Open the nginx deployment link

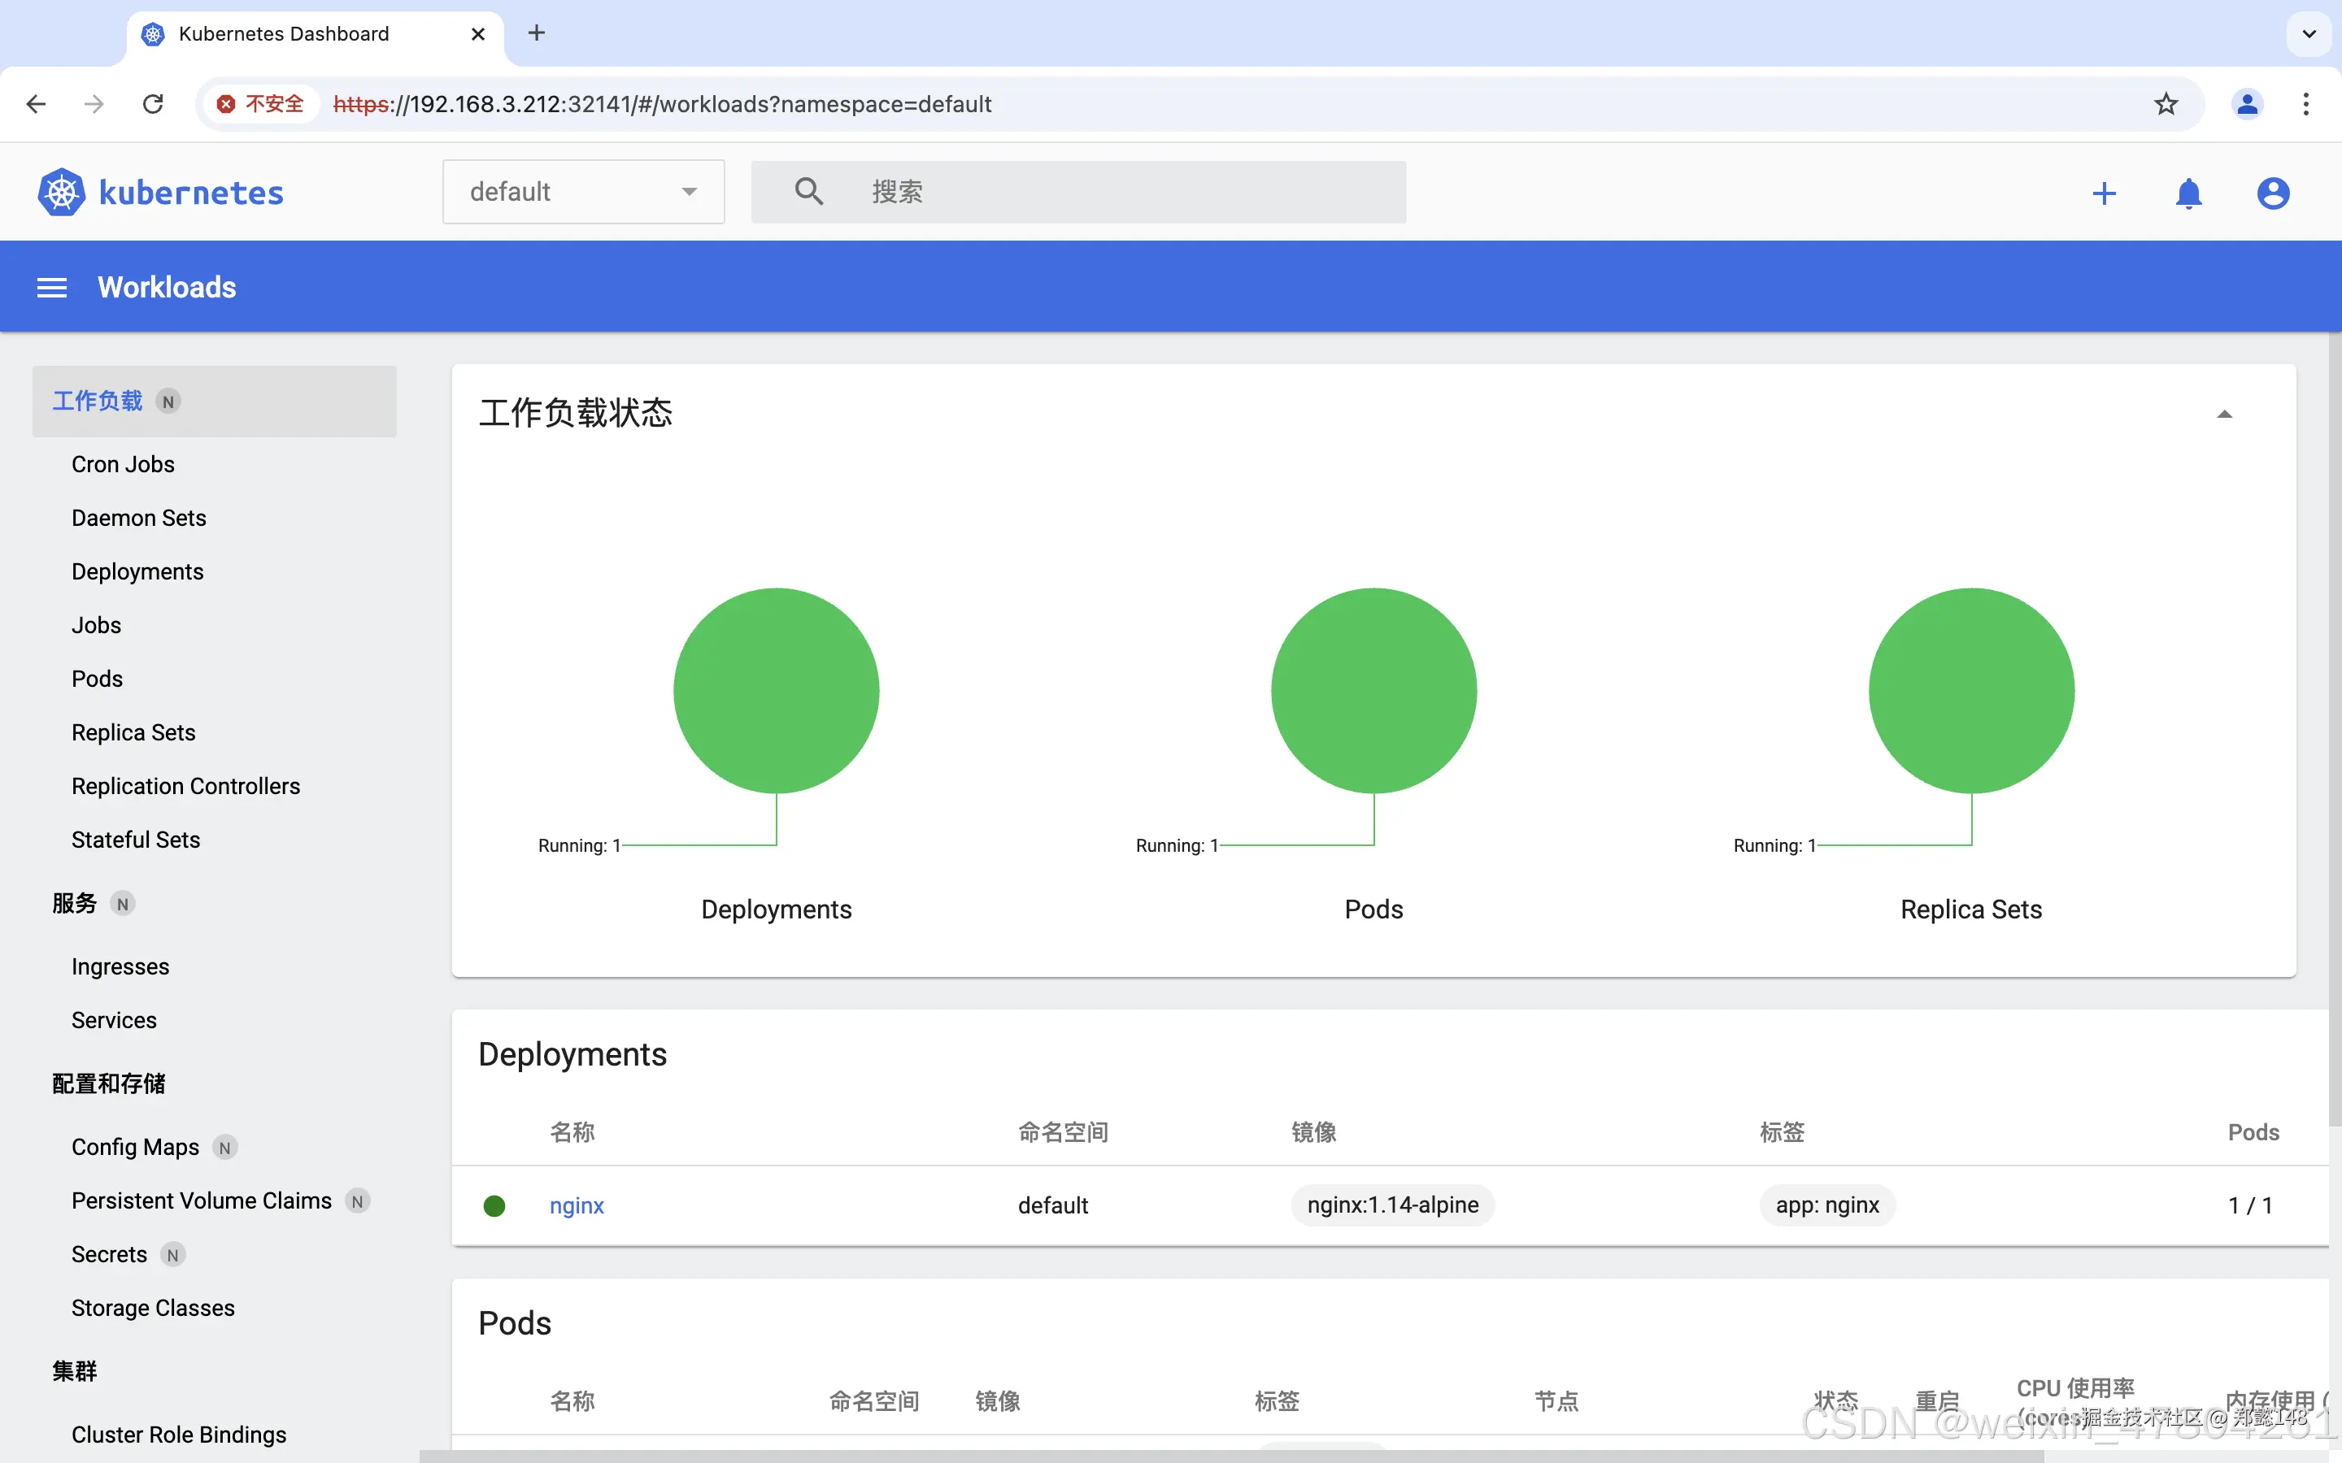tap(577, 1205)
